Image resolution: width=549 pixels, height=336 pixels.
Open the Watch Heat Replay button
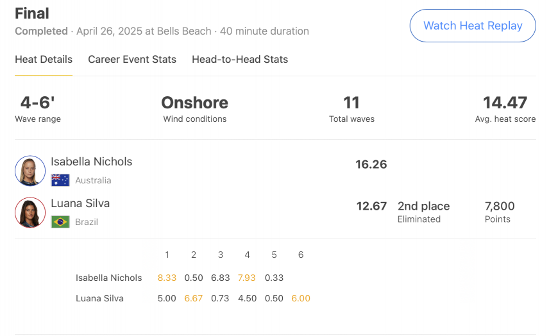pyautogui.click(x=473, y=26)
